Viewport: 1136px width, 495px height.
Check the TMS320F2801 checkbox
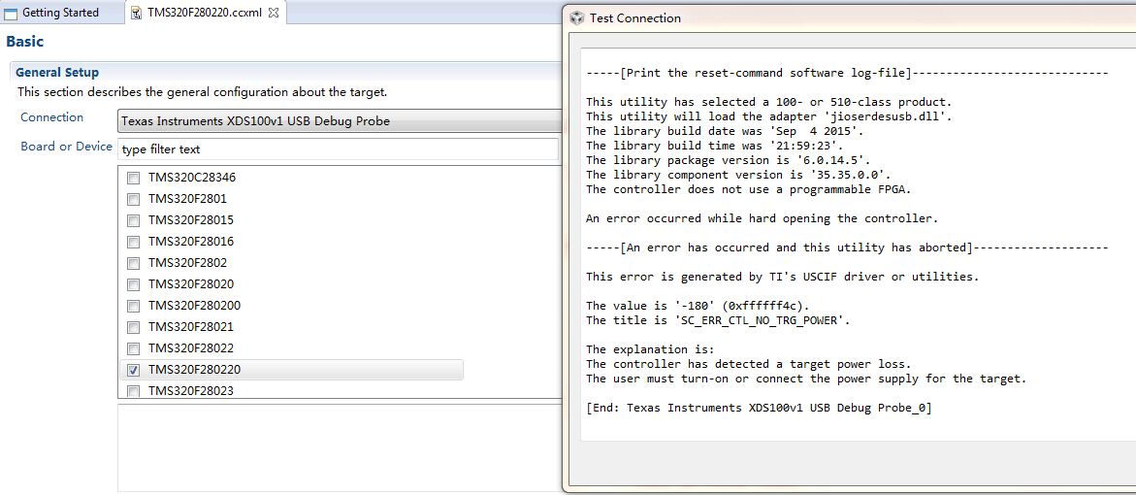pyautogui.click(x=133, y=199)
